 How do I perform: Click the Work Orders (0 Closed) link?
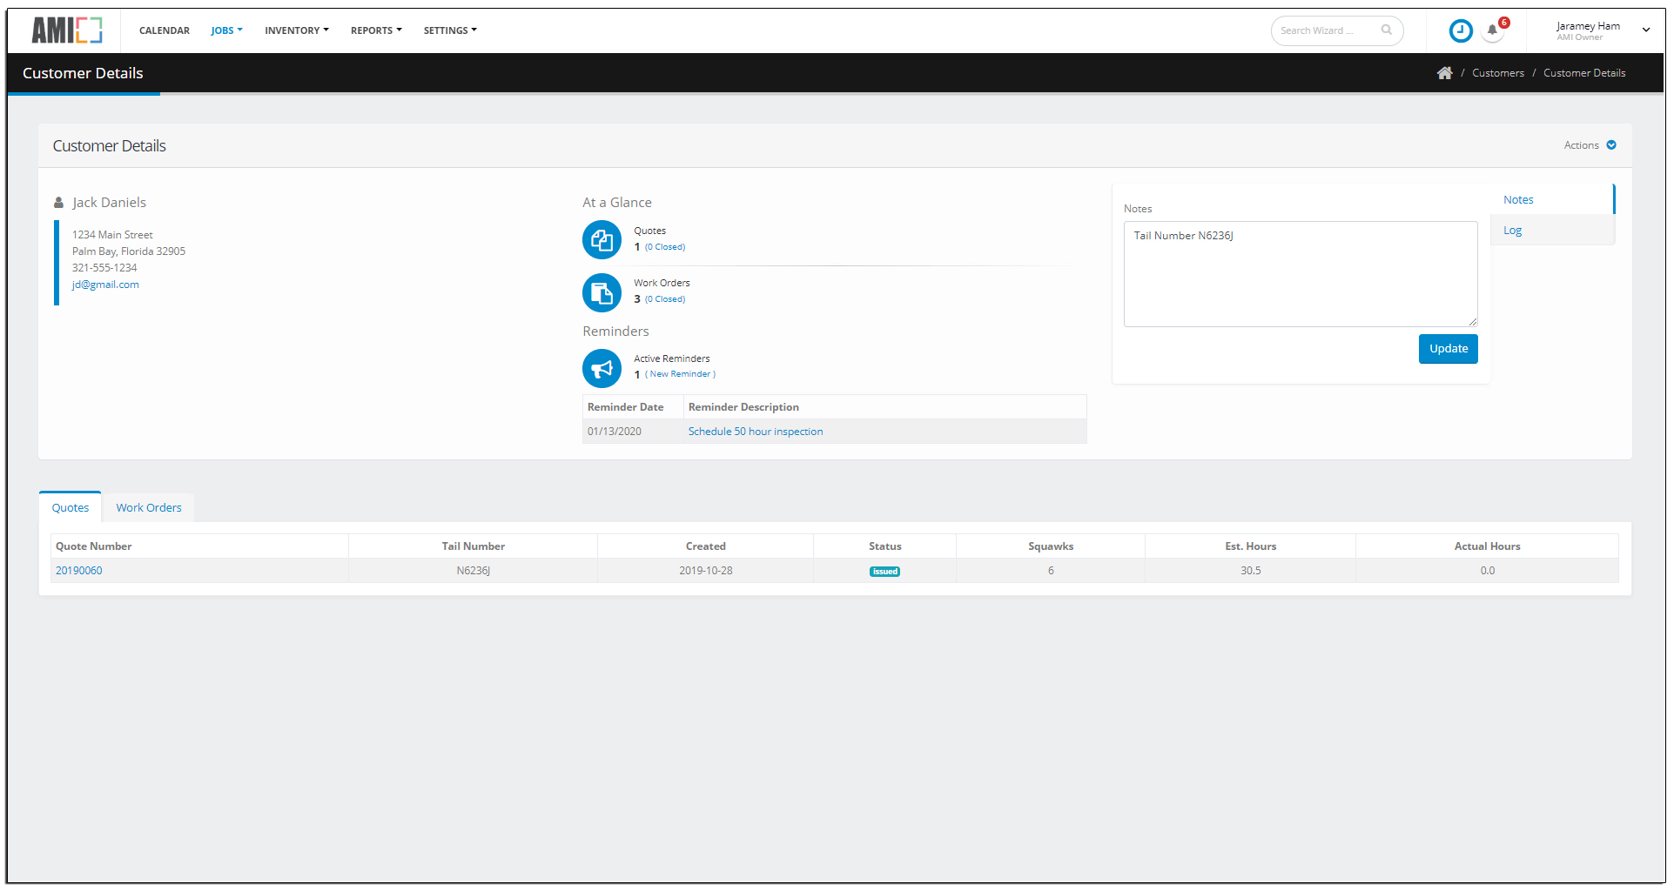pyautogui.click(x=665, y=299)
